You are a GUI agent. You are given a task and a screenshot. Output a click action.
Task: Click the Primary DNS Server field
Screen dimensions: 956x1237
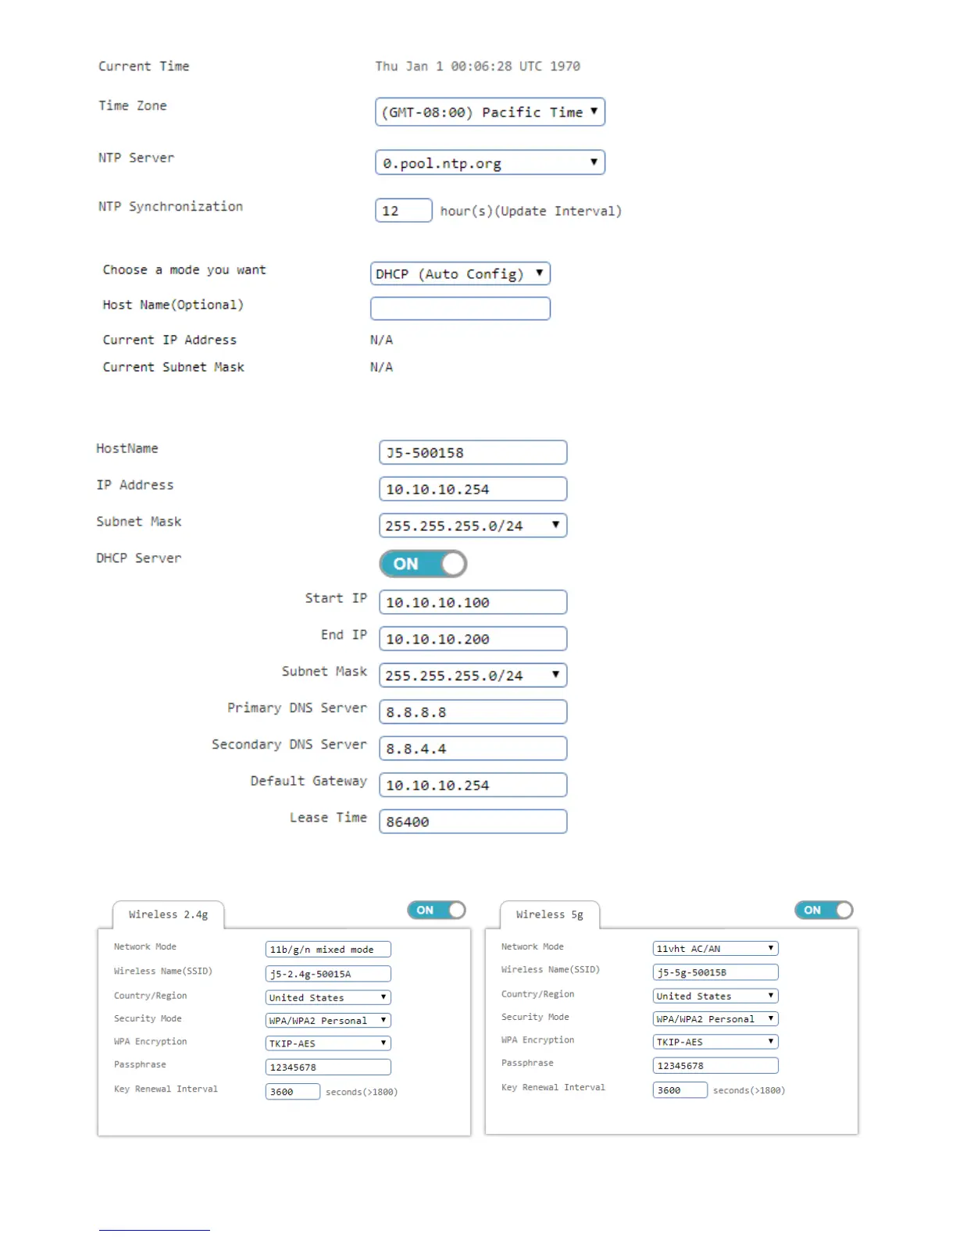(x=473, y=711)
